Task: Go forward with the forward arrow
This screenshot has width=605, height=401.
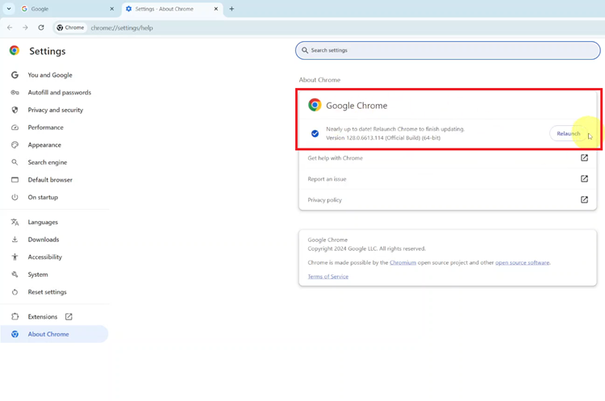Action: point(25,27)
